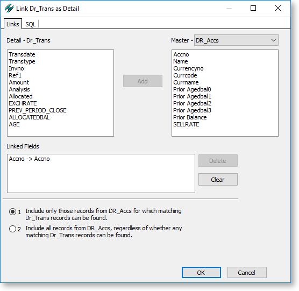
Task: Click the Cancel button
Action: (x=247, y=273)
